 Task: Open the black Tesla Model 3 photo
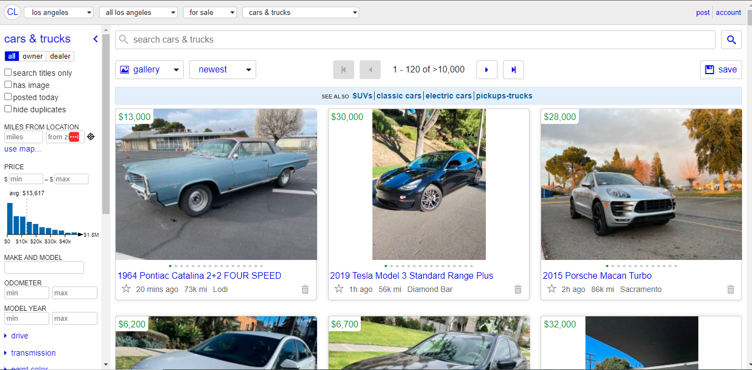coord(429,184)
